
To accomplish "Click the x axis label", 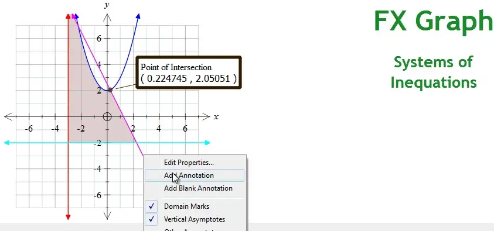I will pos(216,117).
